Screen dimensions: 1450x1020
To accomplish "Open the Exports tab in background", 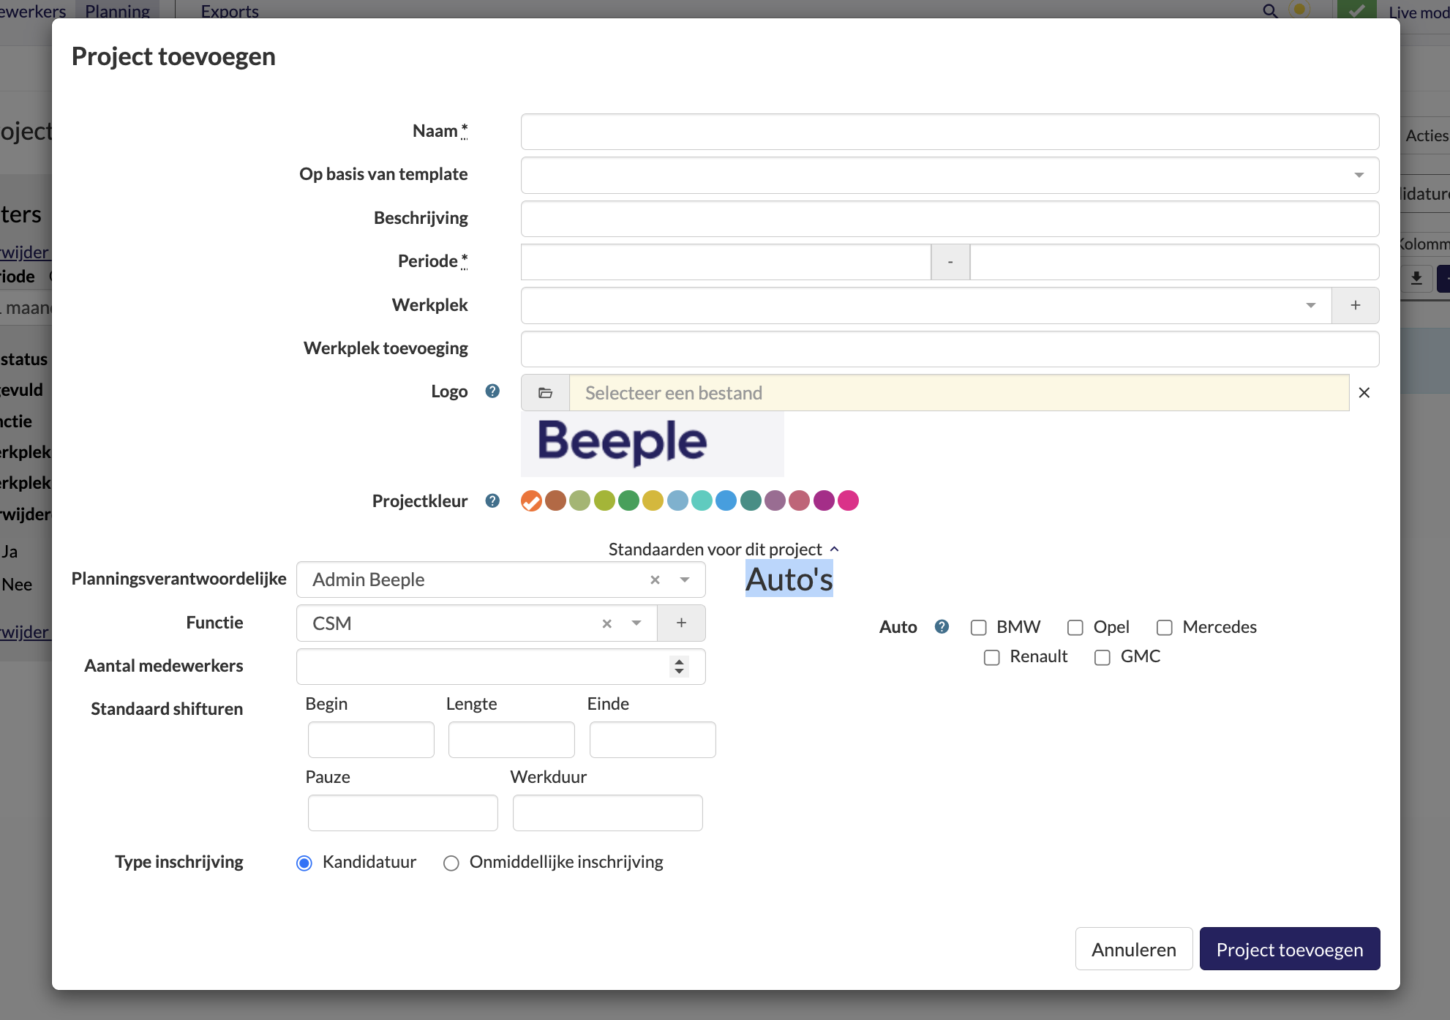I will click(x=230, y=11).
